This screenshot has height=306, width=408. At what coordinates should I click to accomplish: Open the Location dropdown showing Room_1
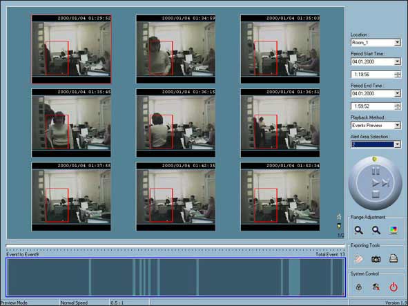(x=376, y=42)
